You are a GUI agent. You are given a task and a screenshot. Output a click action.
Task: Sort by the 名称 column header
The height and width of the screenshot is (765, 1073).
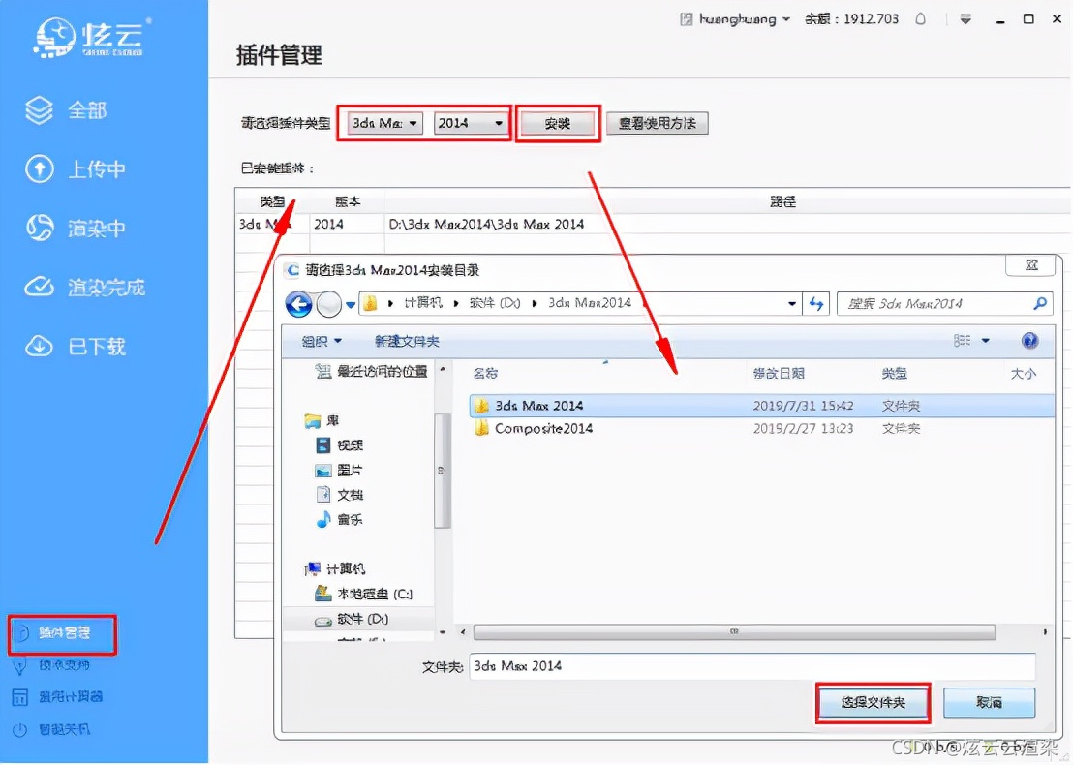click(x=485, y=374)
